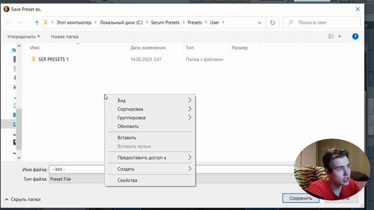Change view layout with the view icon

pos(331,36)
